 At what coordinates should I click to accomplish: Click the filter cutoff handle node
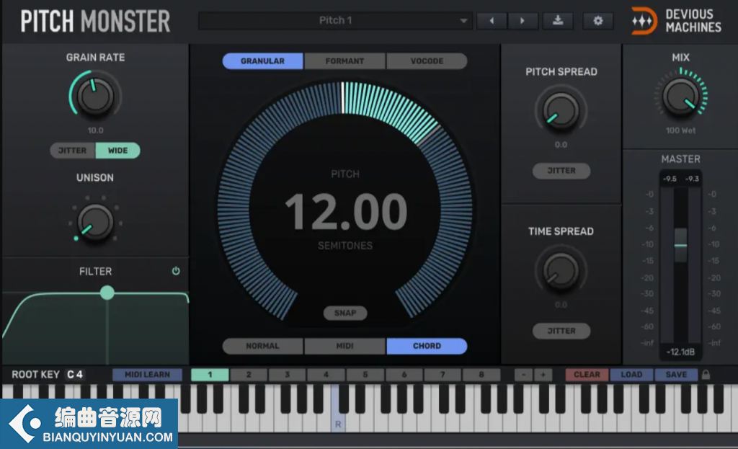pos(107,293)
